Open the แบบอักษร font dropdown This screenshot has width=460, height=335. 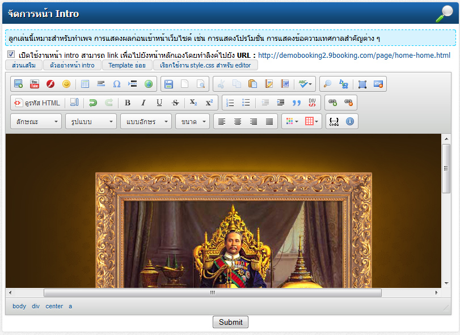click(146, 121)
